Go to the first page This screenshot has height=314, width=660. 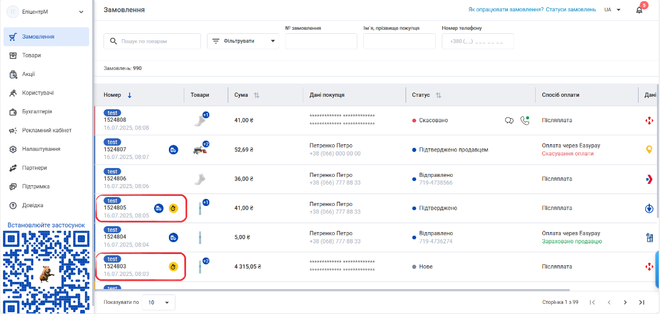pos(592,302)
